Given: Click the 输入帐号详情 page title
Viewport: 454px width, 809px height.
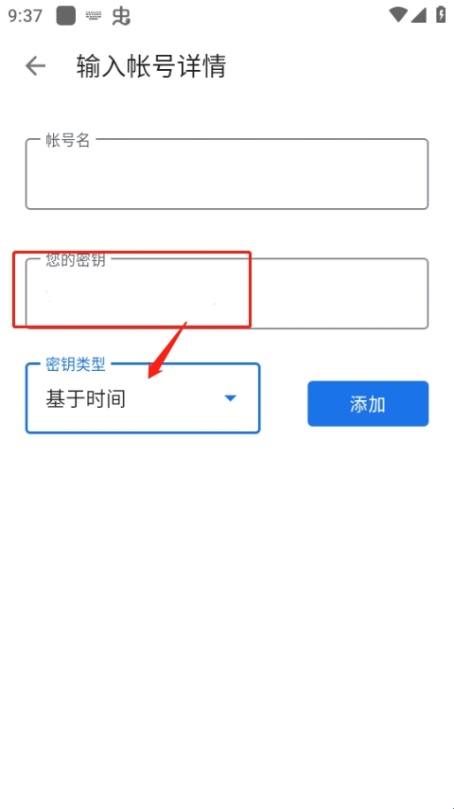Looking at the screenshot, I should pyautogui.click(x=151, y=66).
